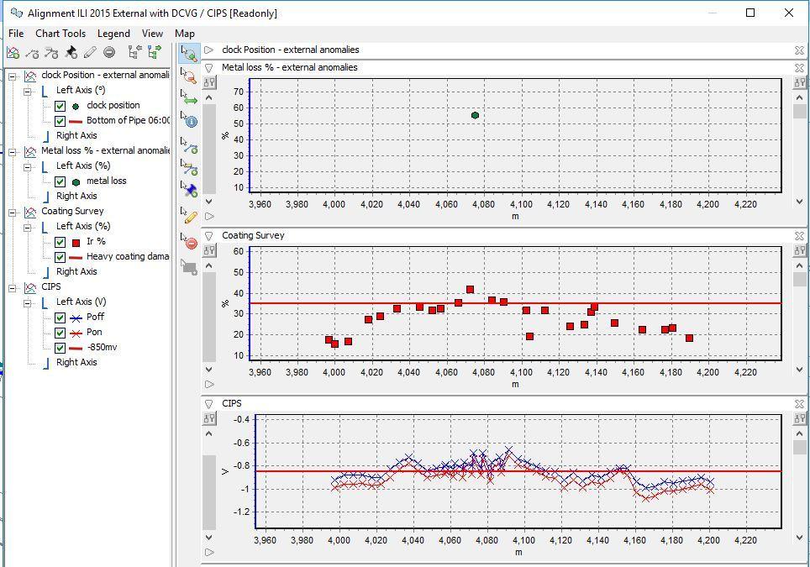Collapse the Coating Survey tree node
Viewport: 810px width, 567px height.
point(13,212)
